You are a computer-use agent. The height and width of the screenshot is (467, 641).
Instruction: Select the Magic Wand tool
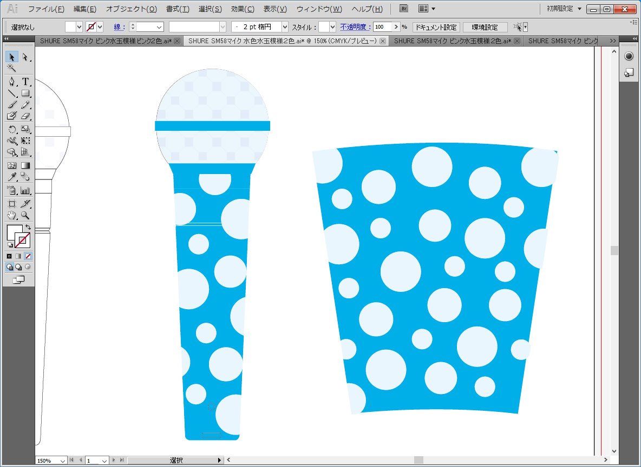pyautogui.click(x=11, y=68)
